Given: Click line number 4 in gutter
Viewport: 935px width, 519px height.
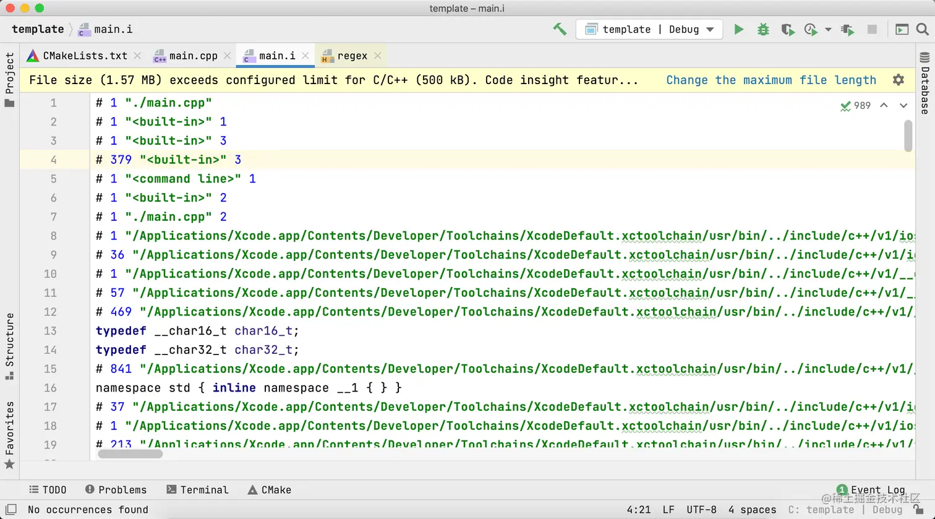Looking at the screenshot, I should 54,160.
